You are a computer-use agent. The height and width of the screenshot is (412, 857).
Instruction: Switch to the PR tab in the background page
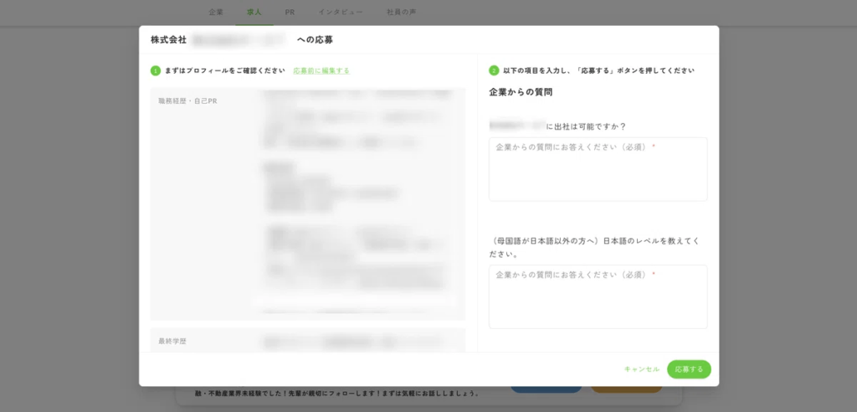[x=290, y=12]
